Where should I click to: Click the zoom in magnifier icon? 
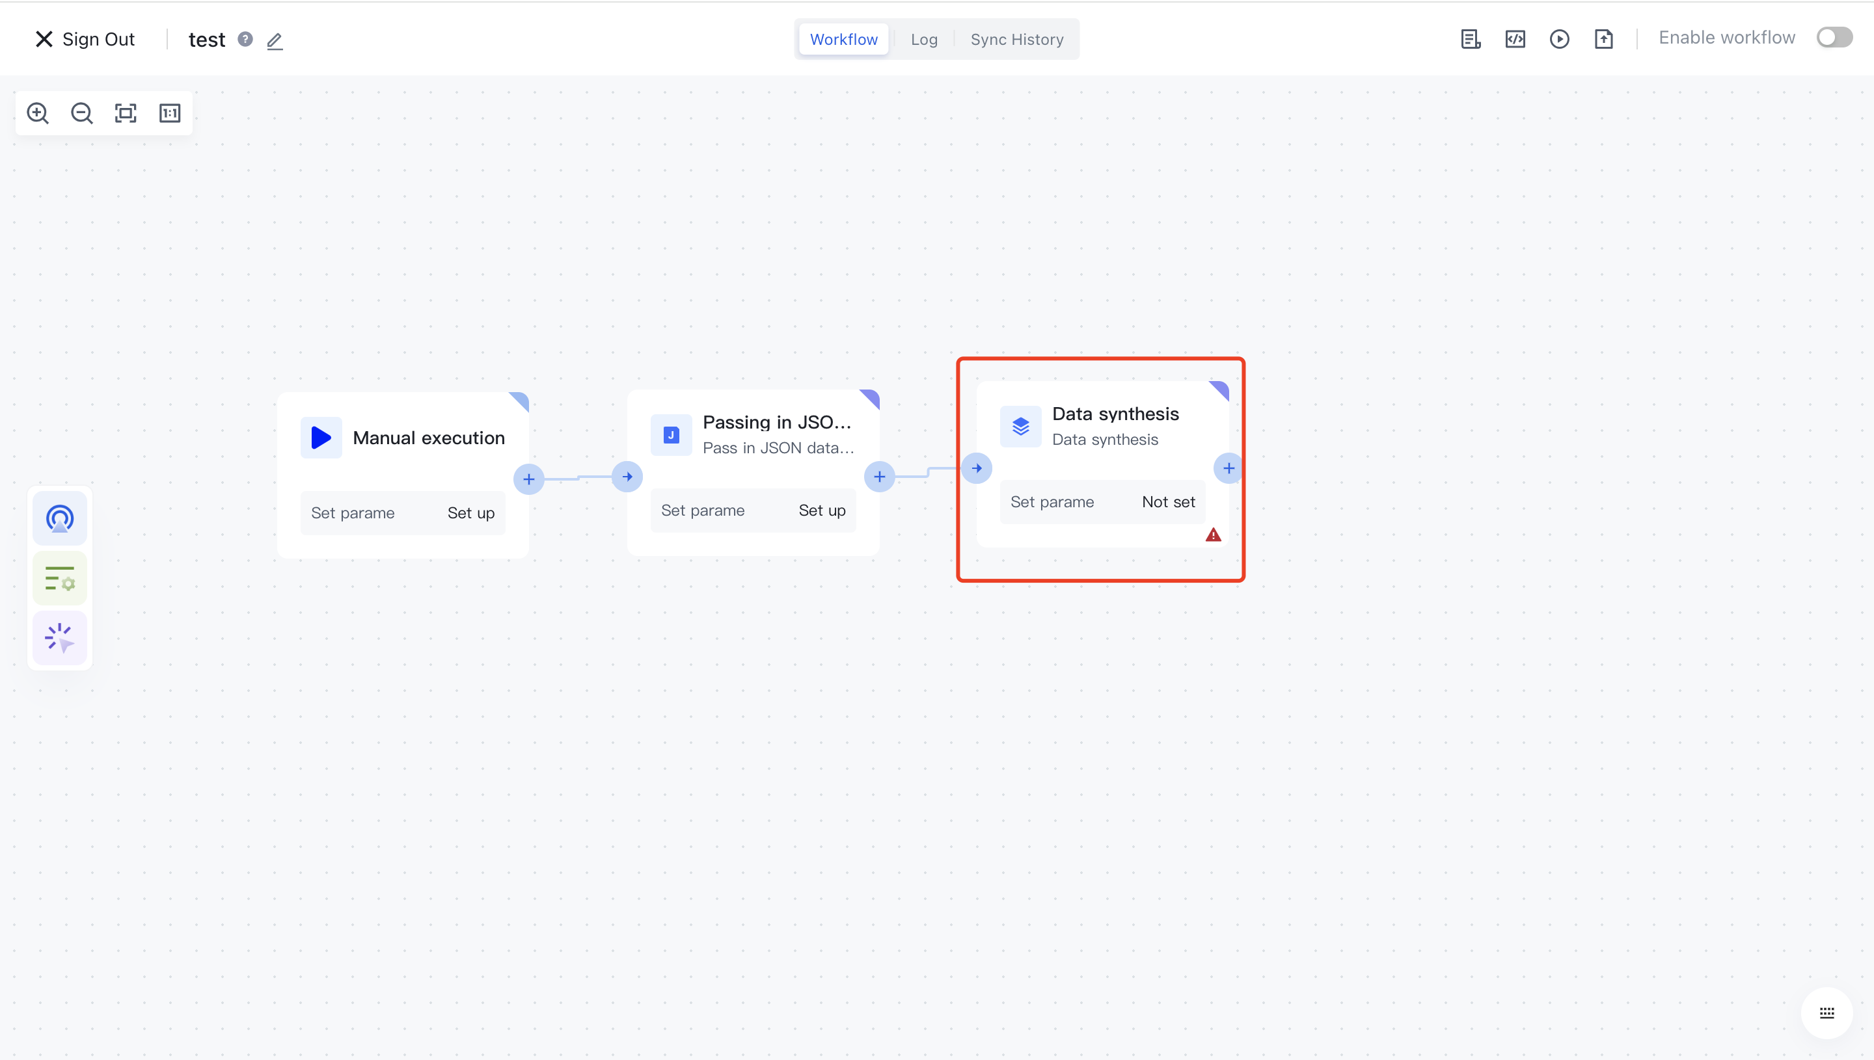(x=38, y=113)
